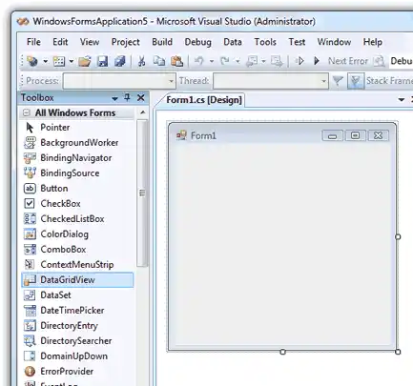
Task: Open the Toolbox window position dropdown arrow
Action: [114, 99]
